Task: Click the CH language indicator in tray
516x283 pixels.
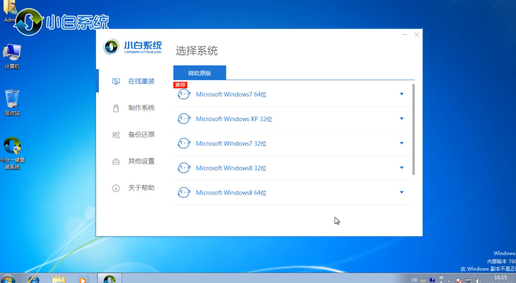Action: 414,280
